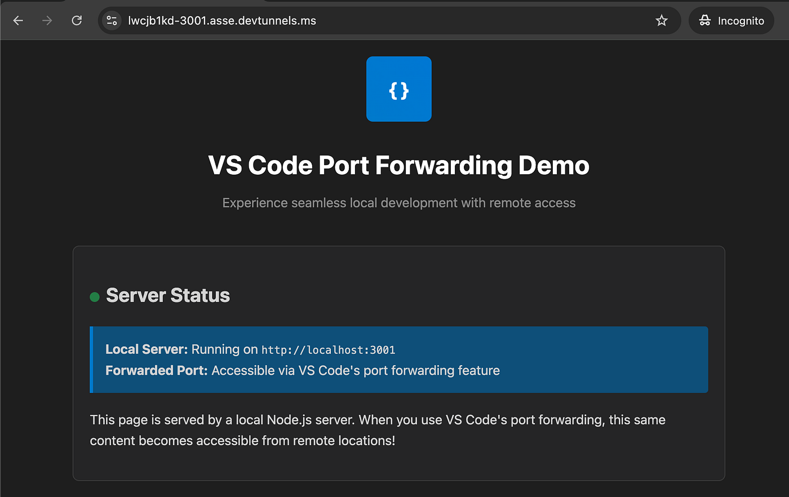Reload the page with the refresh icon
The image size is (789, 497).
click(x=77, y=21)
